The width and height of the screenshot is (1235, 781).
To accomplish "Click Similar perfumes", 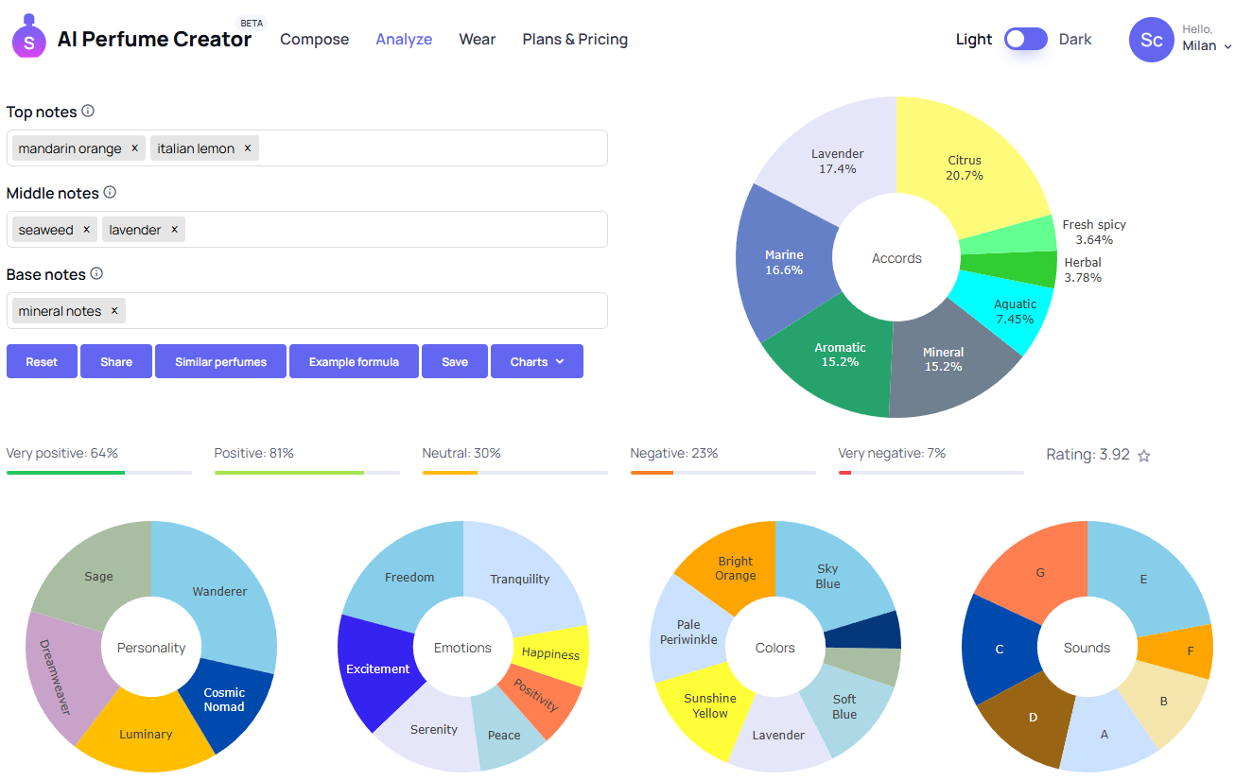I will tap(219, 361).
